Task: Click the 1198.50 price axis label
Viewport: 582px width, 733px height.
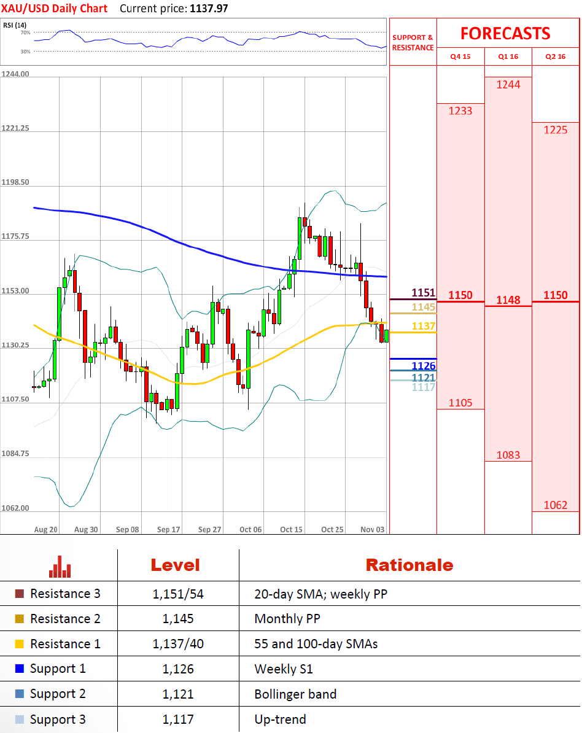Action: (15, 182)
